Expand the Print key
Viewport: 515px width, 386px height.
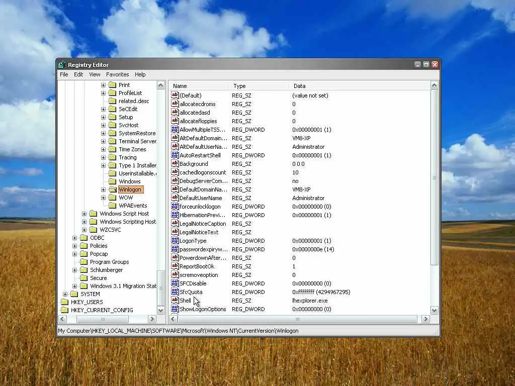[103, 85]
